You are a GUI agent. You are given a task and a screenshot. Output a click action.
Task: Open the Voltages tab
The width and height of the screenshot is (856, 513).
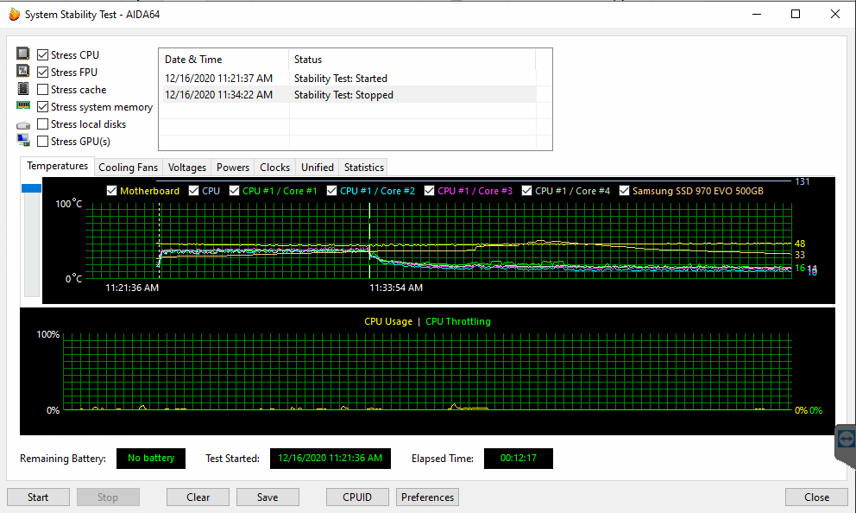pyautogui.click(x=186, y=168)
